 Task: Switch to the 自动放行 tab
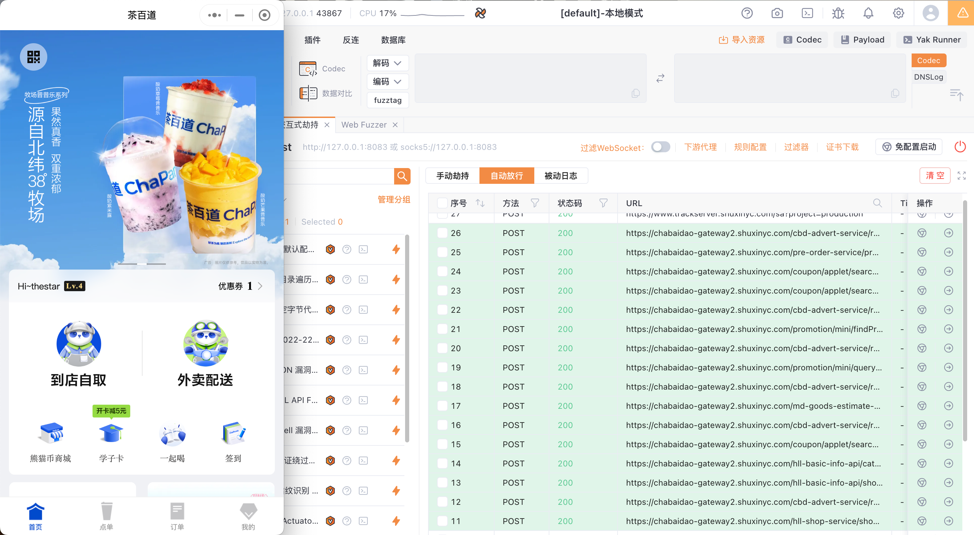[x=506, y=176]
